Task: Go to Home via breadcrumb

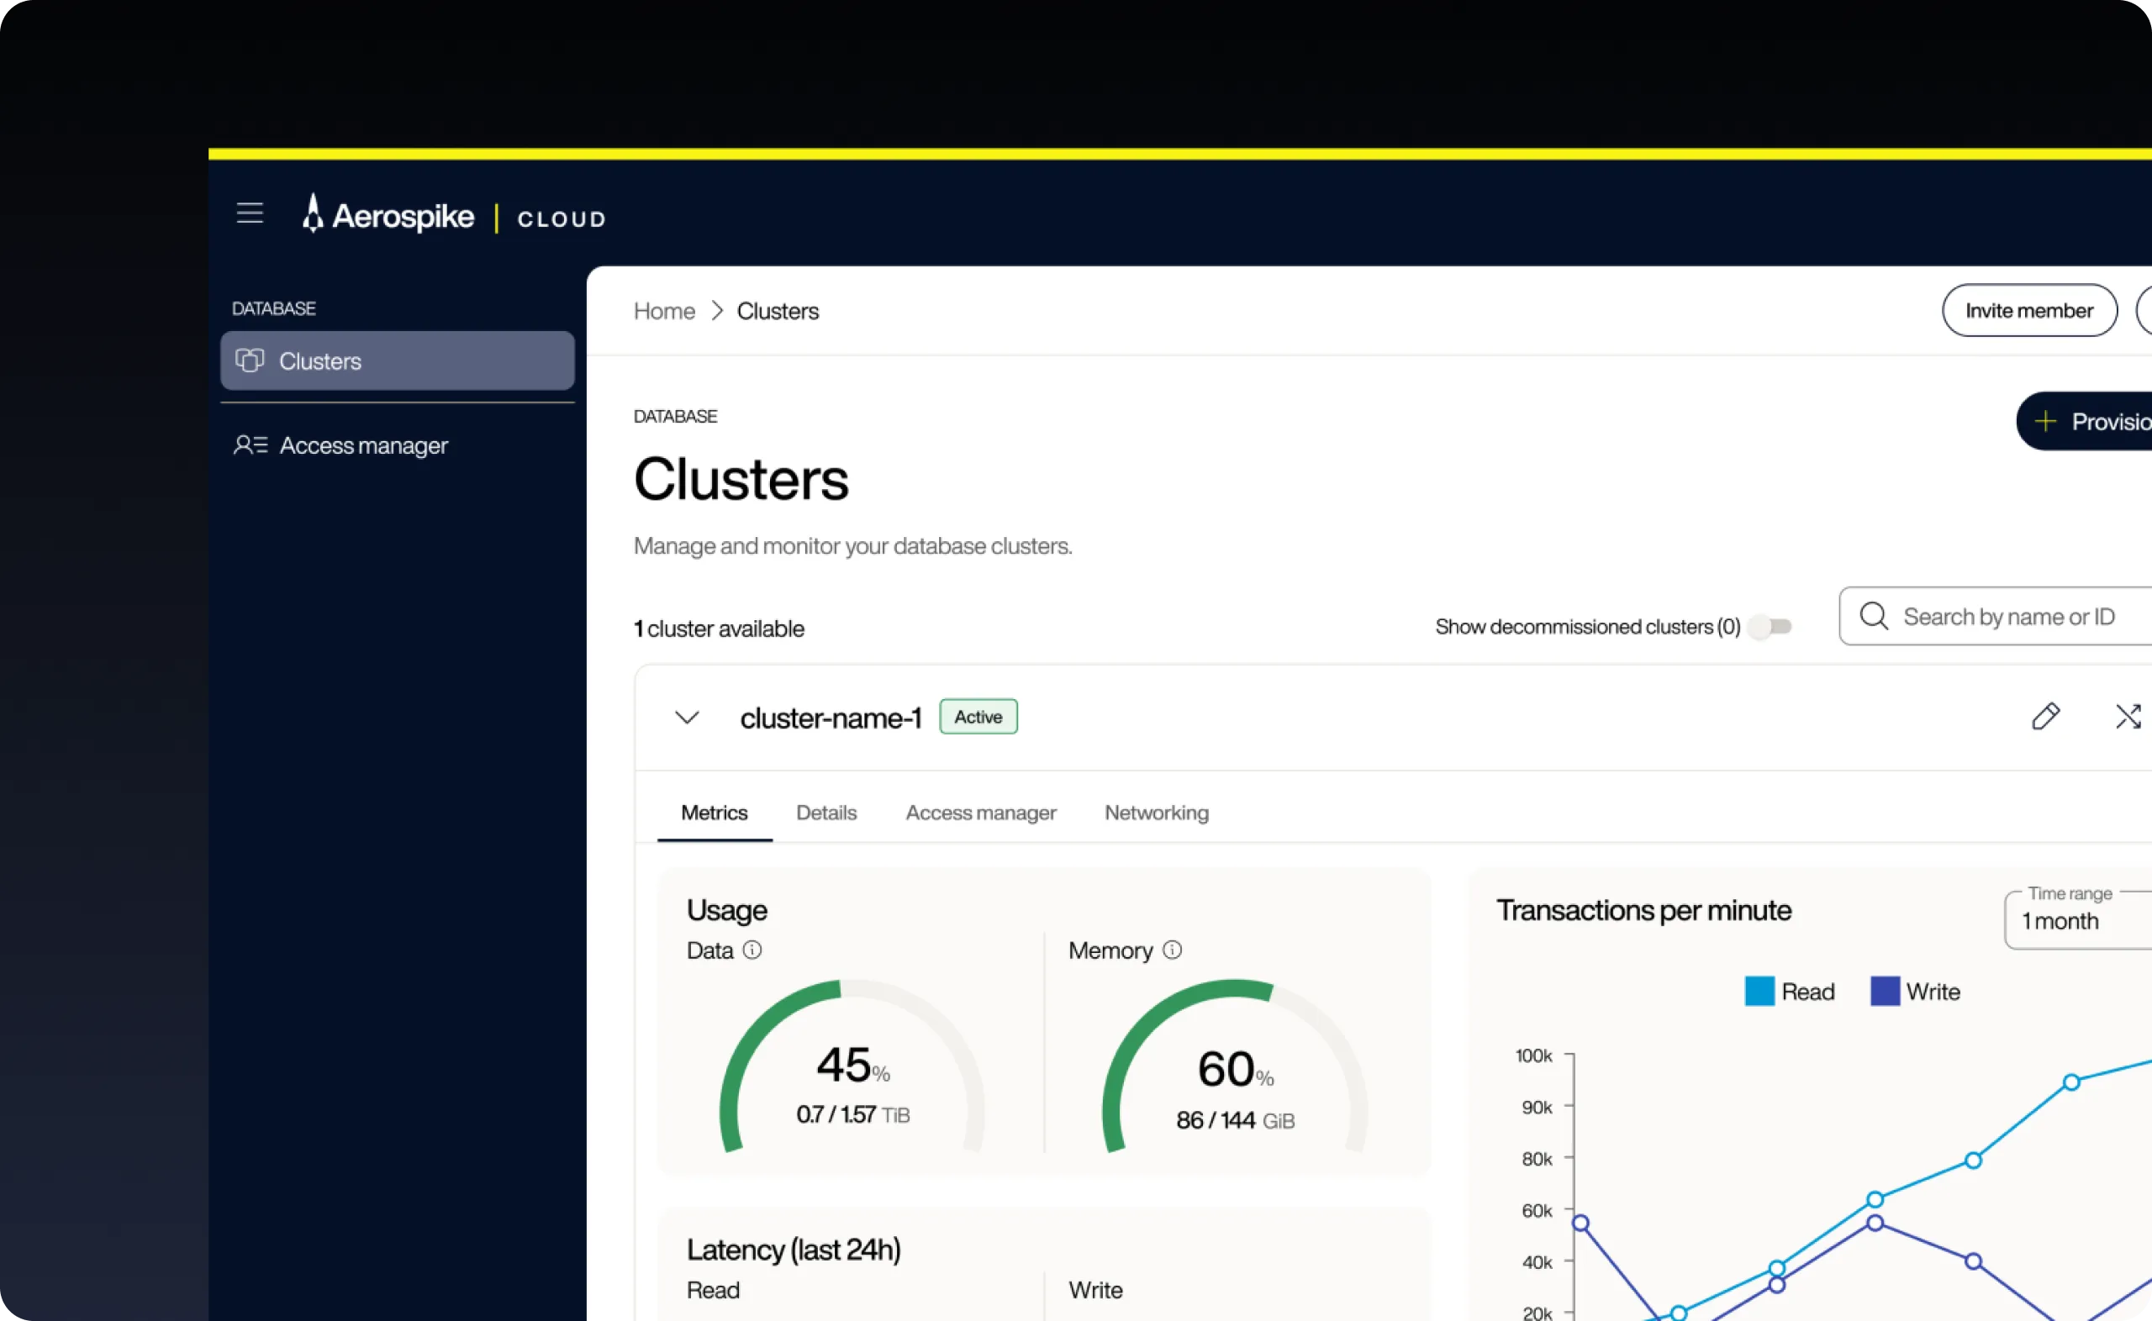Action: (664, 311)
